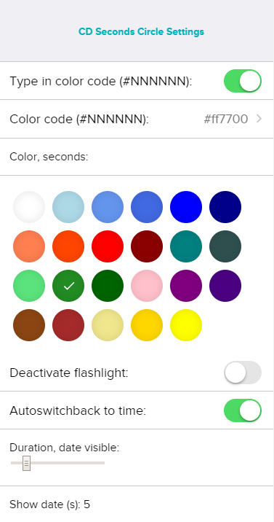Click the Duration date visible slider handle

pos(27,463)
